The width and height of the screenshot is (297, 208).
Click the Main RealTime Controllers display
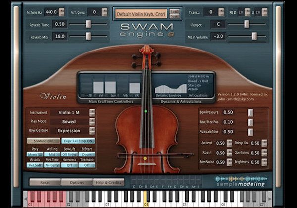coord(110,86)
